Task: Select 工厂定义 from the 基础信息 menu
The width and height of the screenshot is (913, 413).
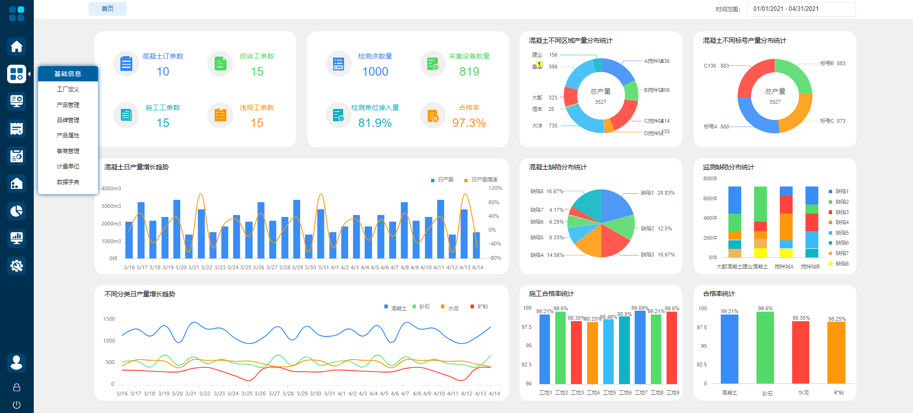Action: click(x=68, y=89)
